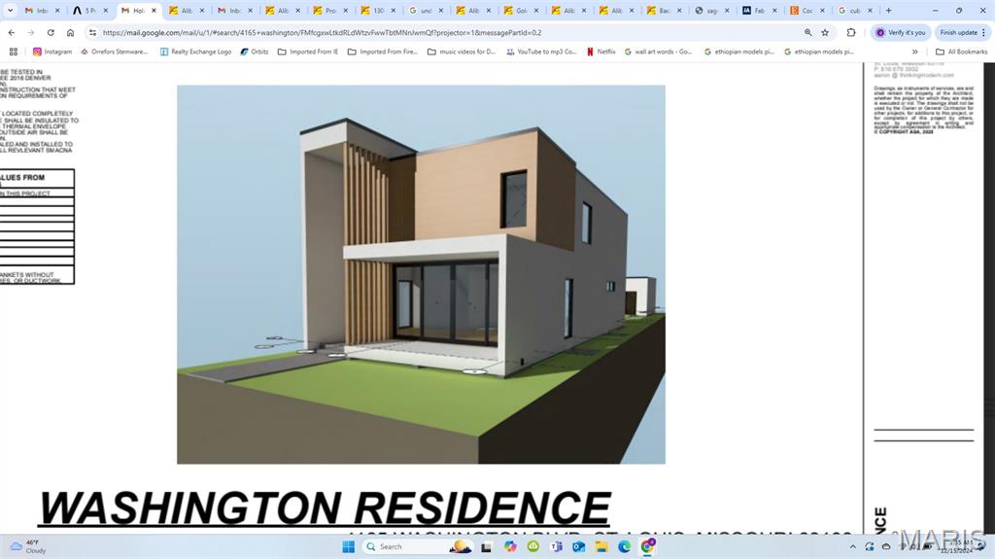The image size is (995, 559).
Task: Show hidden system tray icons chevron
Action: pos(853,547)
